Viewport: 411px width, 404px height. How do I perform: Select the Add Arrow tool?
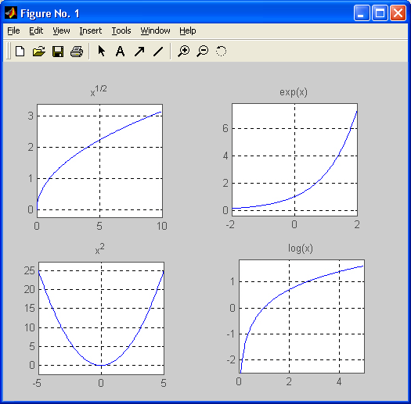[x=139, y=52]
